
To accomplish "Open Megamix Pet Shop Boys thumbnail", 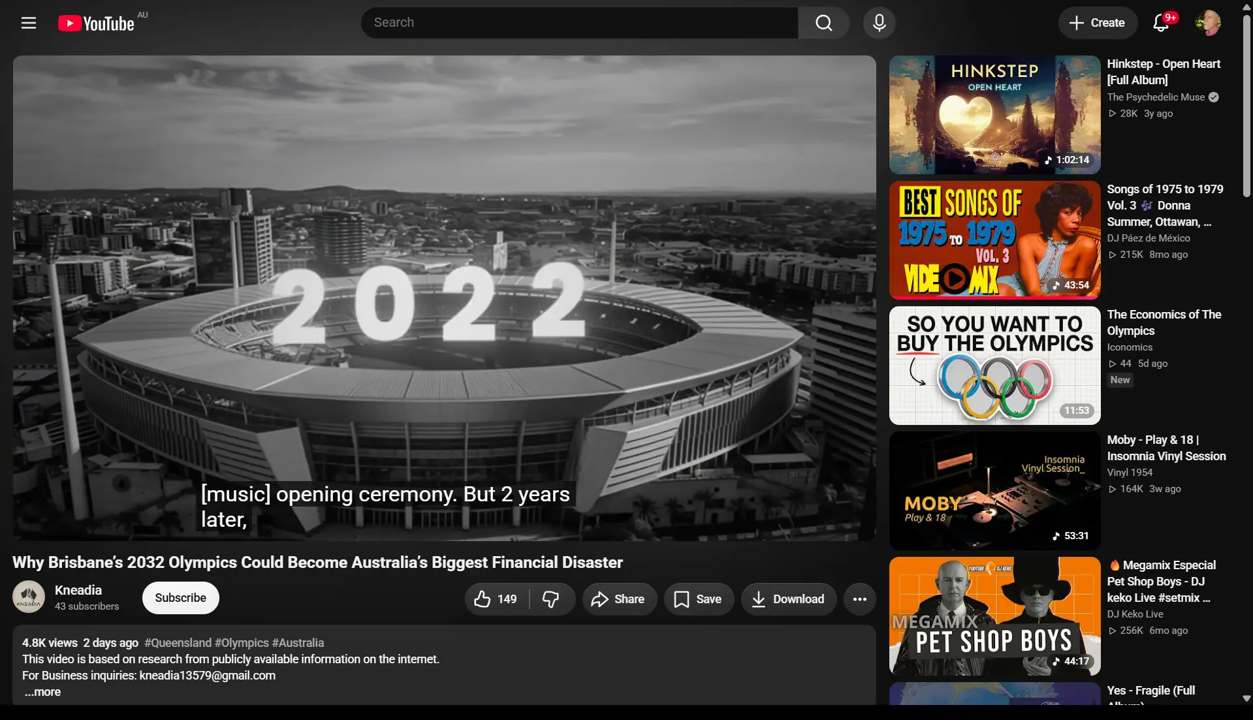I will (994, 616).
